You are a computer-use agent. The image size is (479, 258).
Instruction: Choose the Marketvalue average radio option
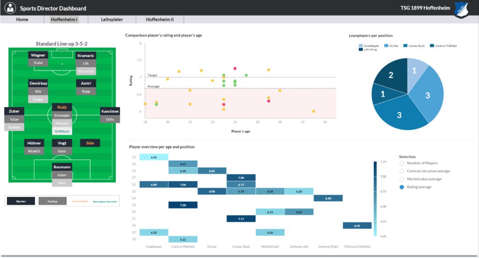point(402,179)
